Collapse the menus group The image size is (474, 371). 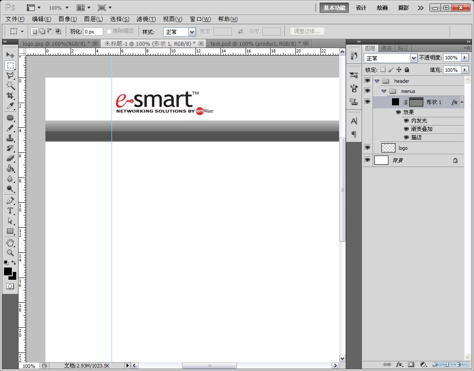[384, 91]
